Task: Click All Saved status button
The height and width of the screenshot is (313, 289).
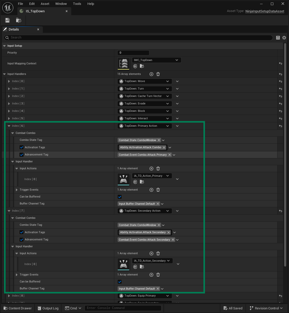Action: 233,308
